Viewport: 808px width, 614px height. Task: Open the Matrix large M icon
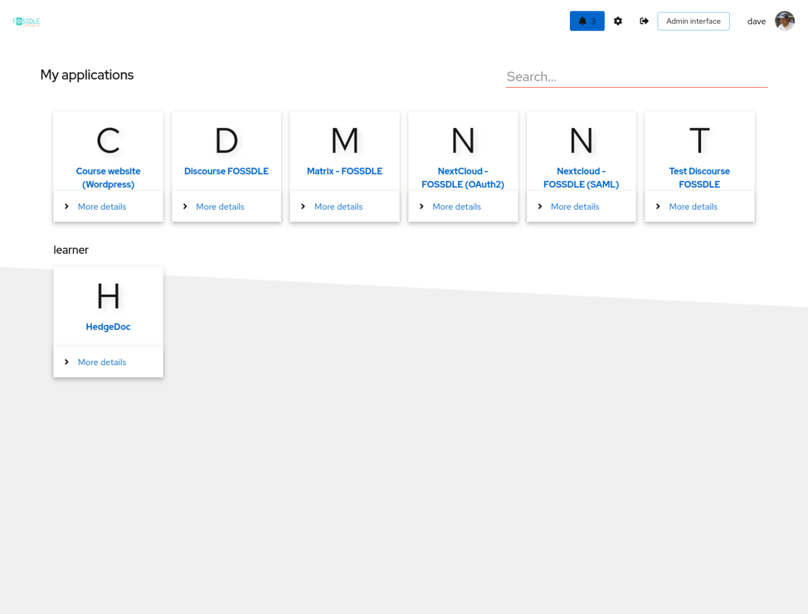pyautogui.click(x=345, y=141)
